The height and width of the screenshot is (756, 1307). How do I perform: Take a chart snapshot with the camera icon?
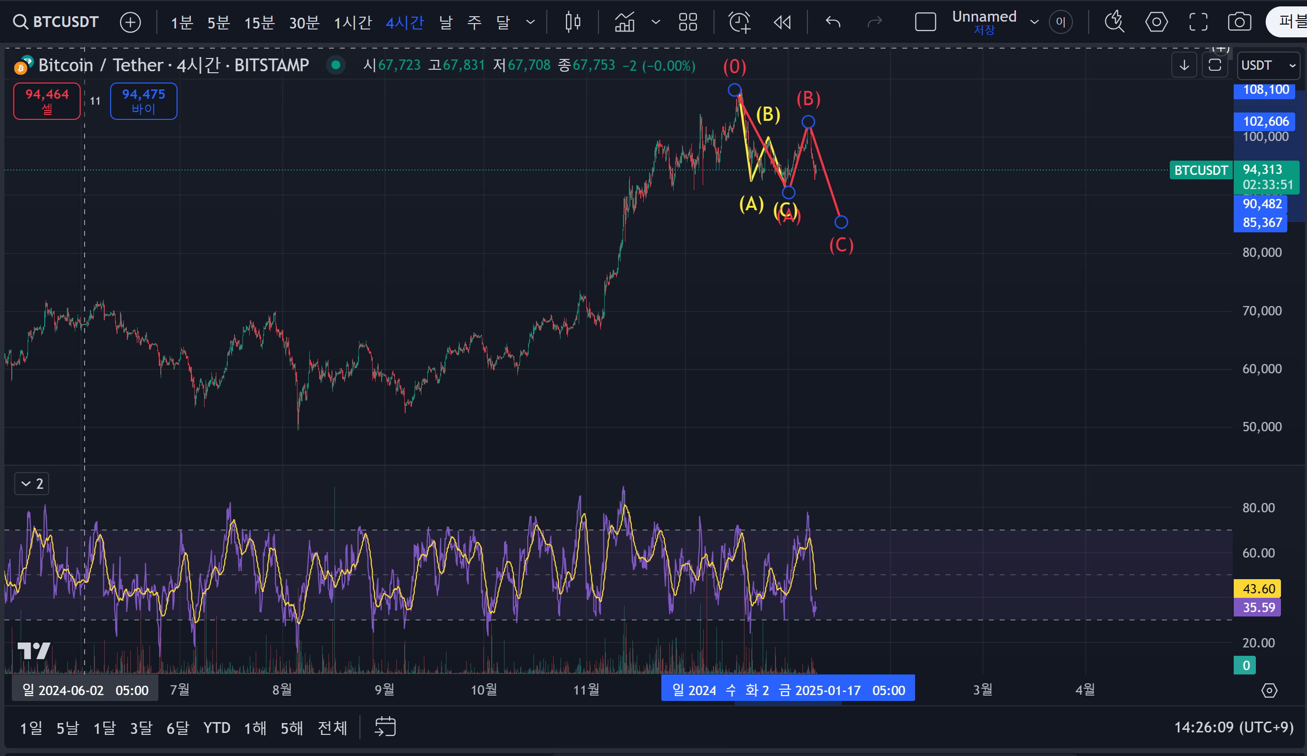[1239, 22]
